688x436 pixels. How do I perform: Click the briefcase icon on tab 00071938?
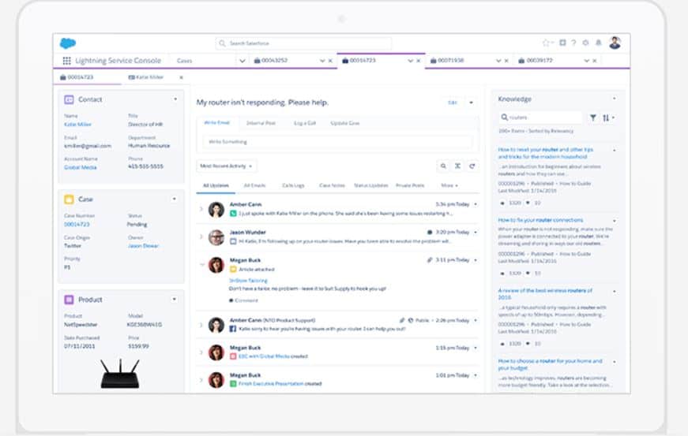pyautogui.click(x=433, y=61)
